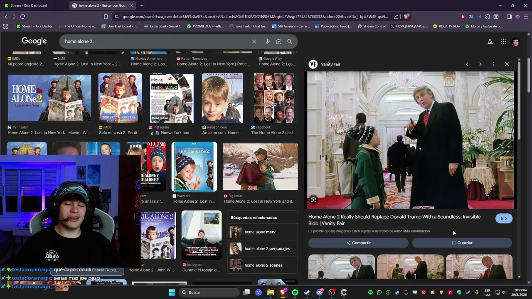Start a voice search with the microphone
This screenshot has height=299, width=532.
pyautogui.click(x=268, y=42)
